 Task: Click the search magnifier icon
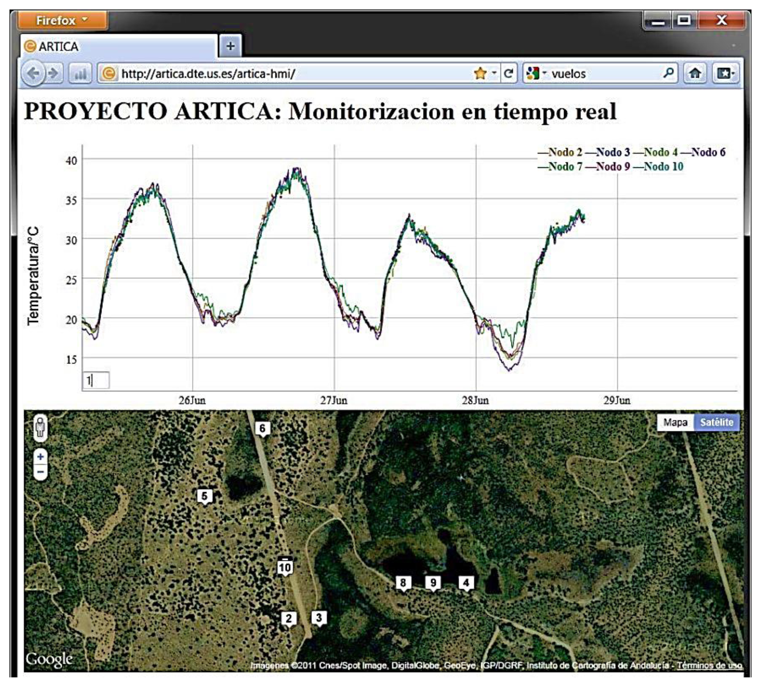click(x=668, y=72)
